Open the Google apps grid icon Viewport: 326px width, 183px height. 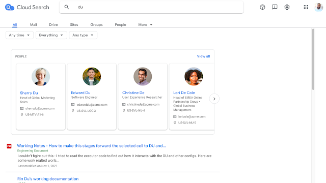coord(306,7)
